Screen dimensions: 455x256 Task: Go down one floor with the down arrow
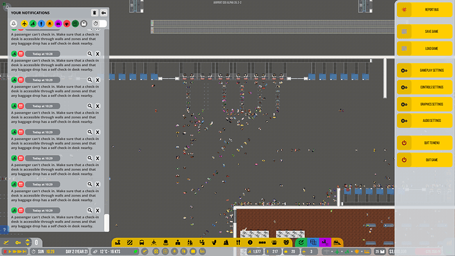click(28, 244)
